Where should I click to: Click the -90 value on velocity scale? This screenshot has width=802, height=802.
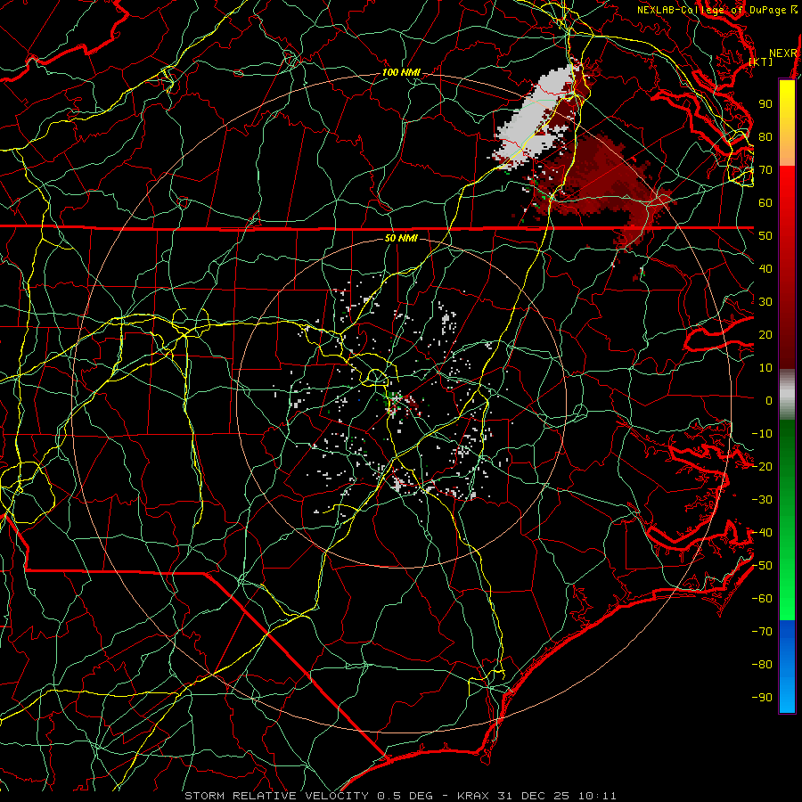(762, 698)
